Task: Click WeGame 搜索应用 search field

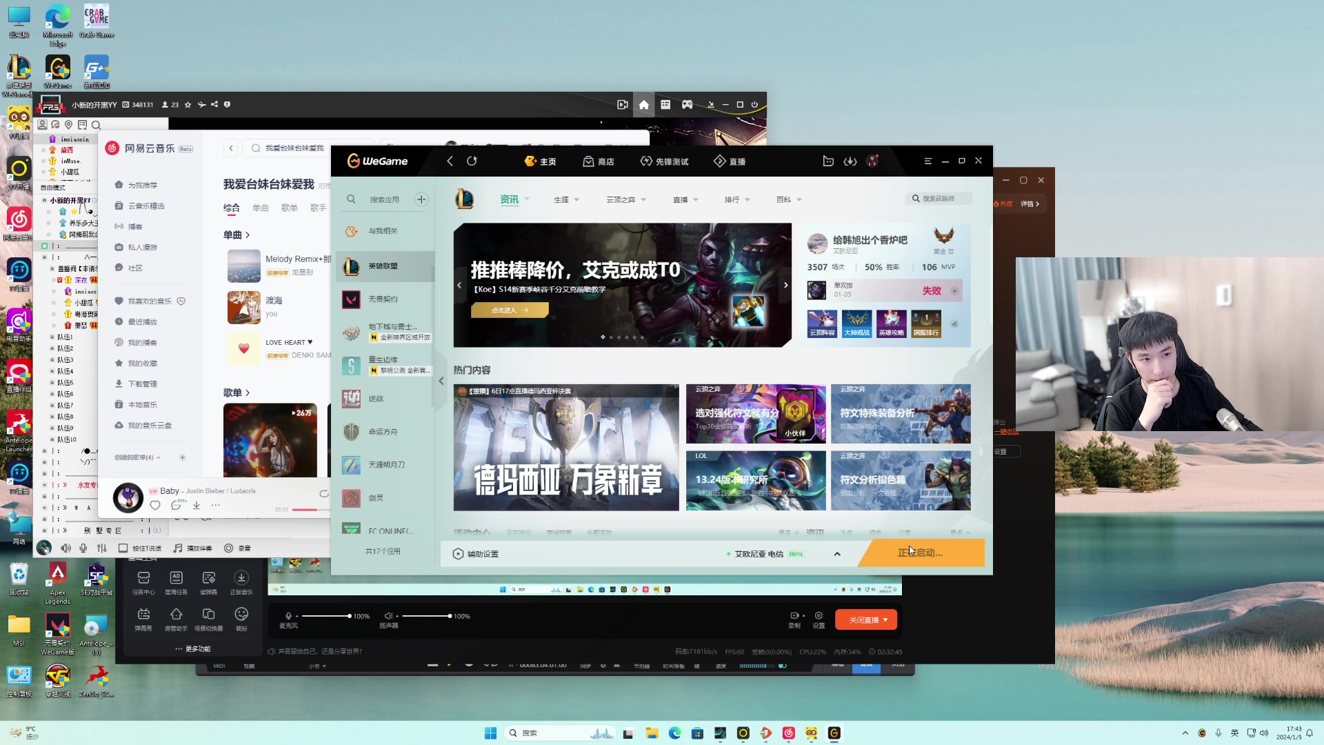Action: point(384,199)
